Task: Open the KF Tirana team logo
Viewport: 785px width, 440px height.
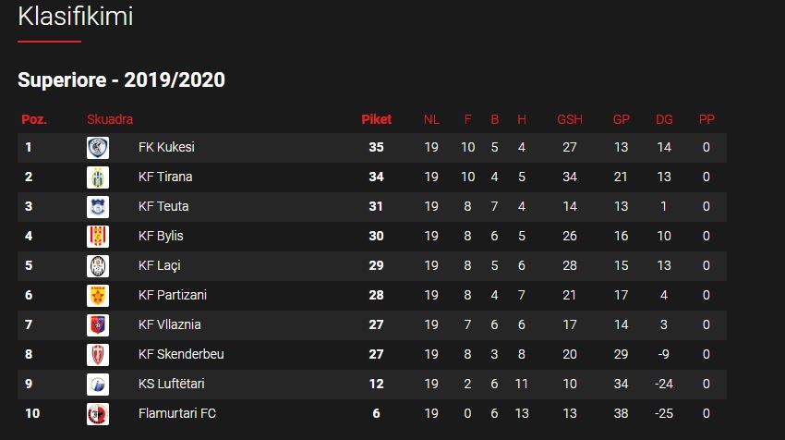Action: tap(98, 177)
